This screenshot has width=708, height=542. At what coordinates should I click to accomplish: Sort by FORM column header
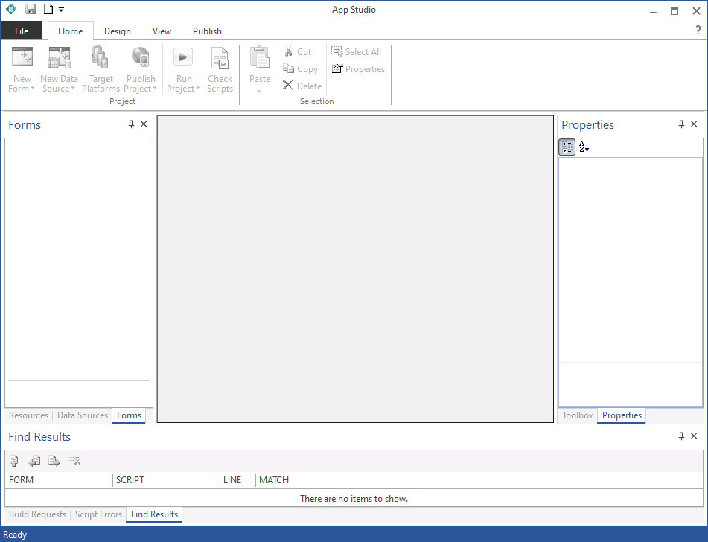(x=59, y=479)
